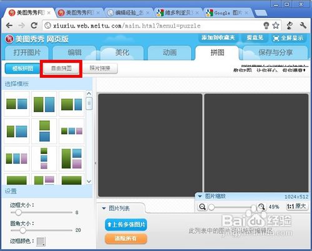Click the 1:1 原大 original size button
312x251 pixels.
[x=296, y=206]
